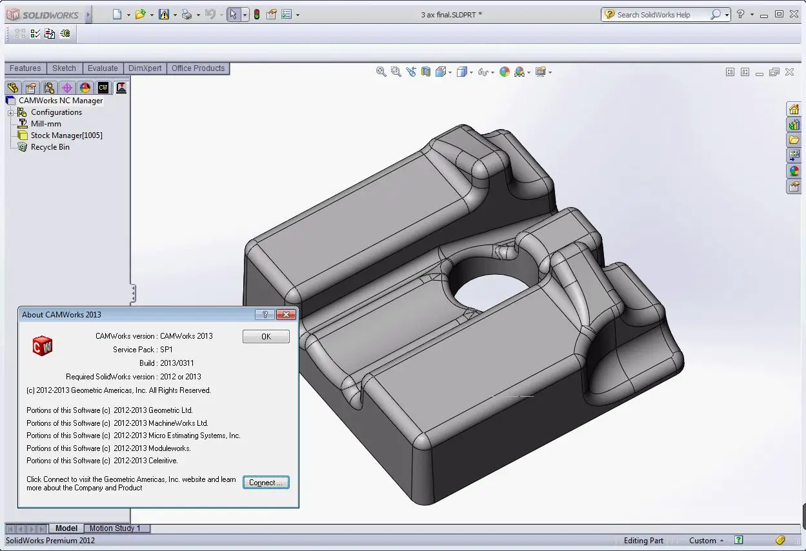The width and height of the screenshot is (806, 551).
Task: Open the DimXpertManager crosshair tab icon
Action: (67, 88)
